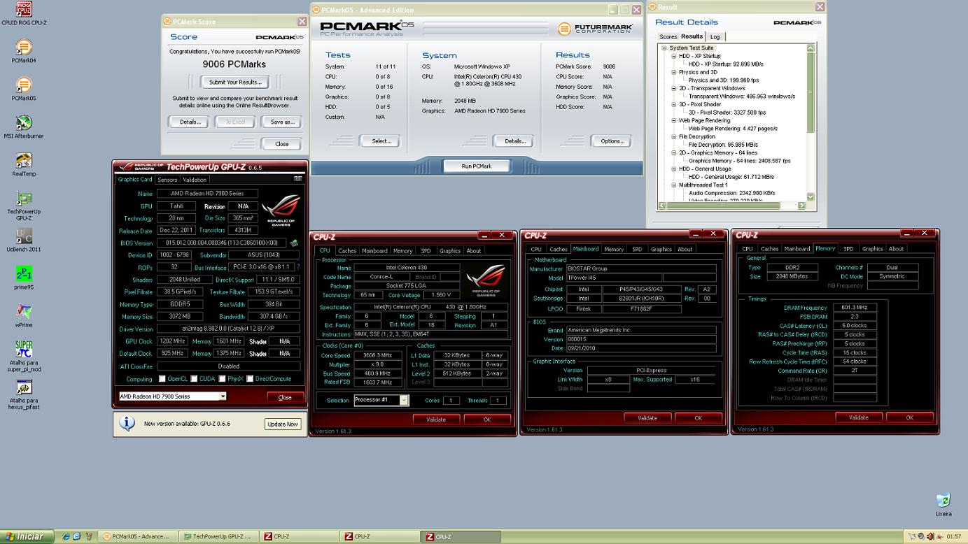Open the Scores tab in Result Details
The image size is (968, 544).
pyautogui.click(x=668, y=37)
